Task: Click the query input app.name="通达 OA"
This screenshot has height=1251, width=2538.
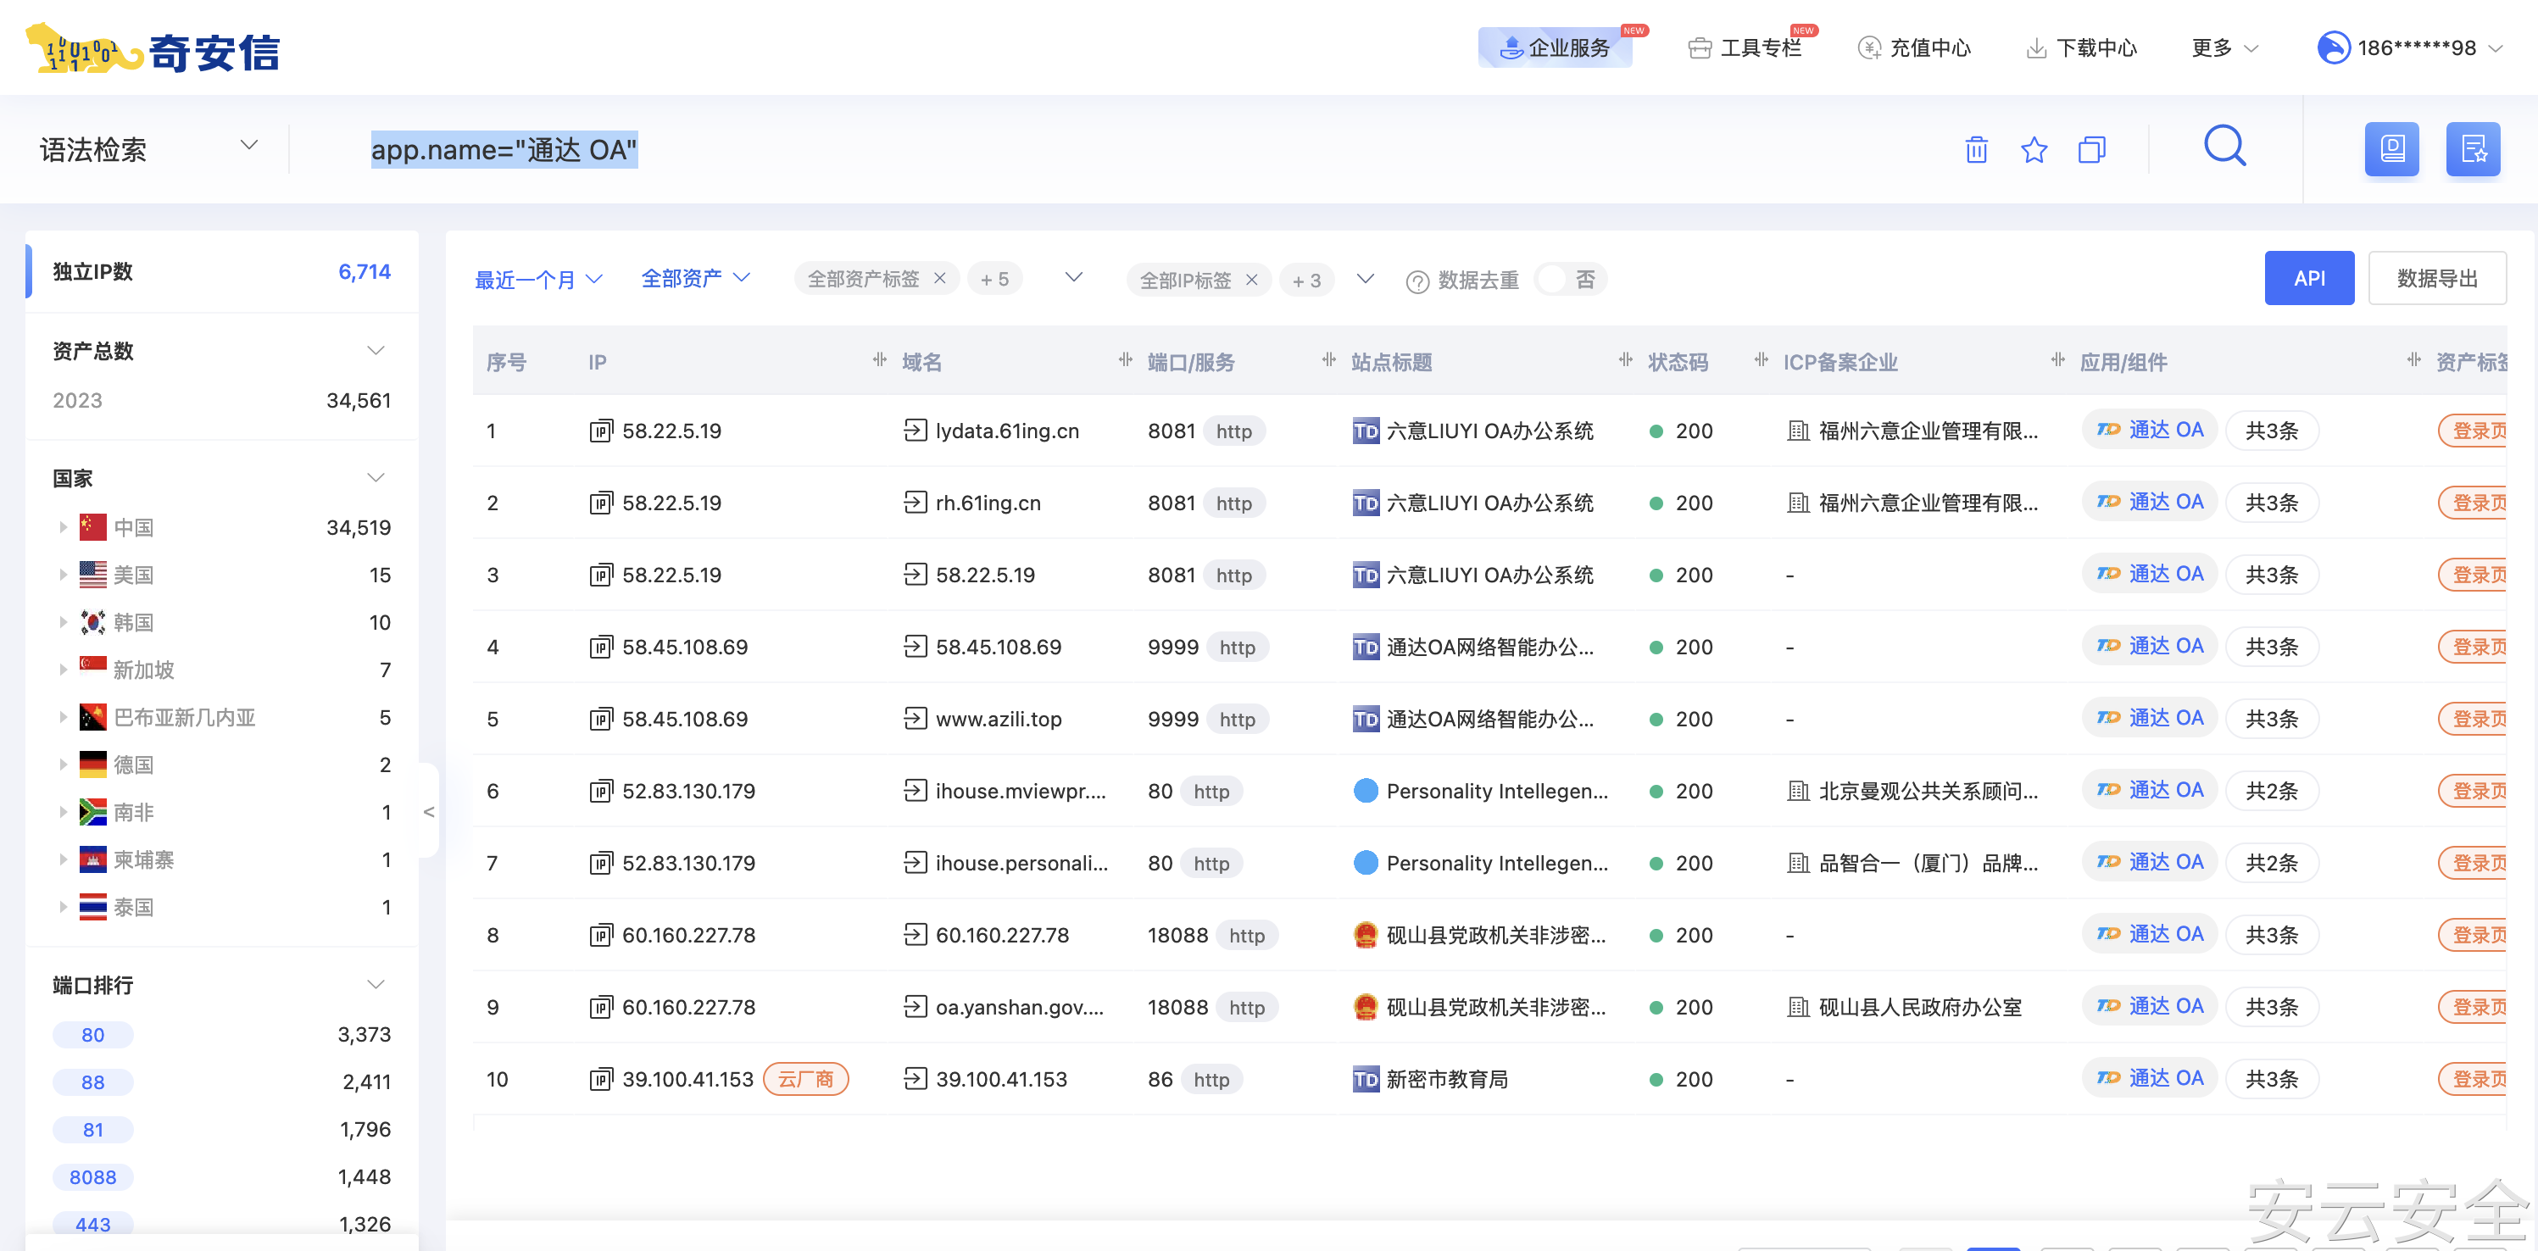Action: click(504, 148)
